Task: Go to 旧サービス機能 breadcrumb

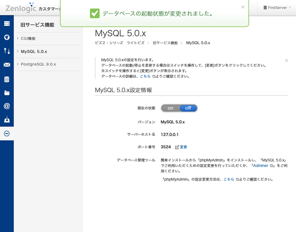Action: [165, 43]
